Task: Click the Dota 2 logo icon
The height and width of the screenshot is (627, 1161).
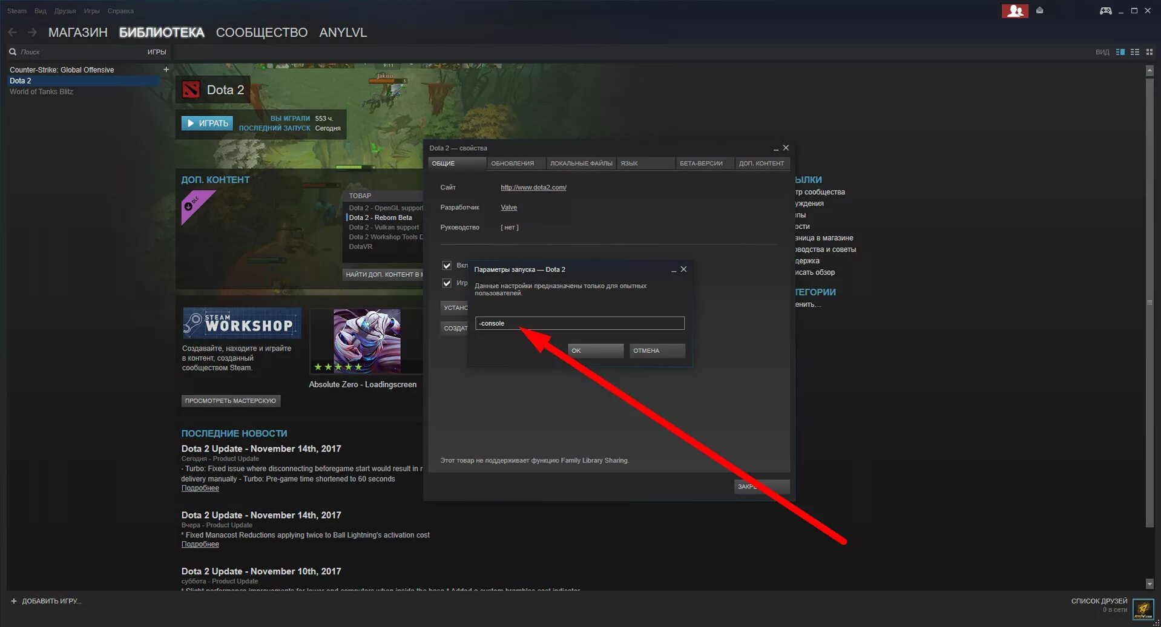Action: (x=191, y=90)
